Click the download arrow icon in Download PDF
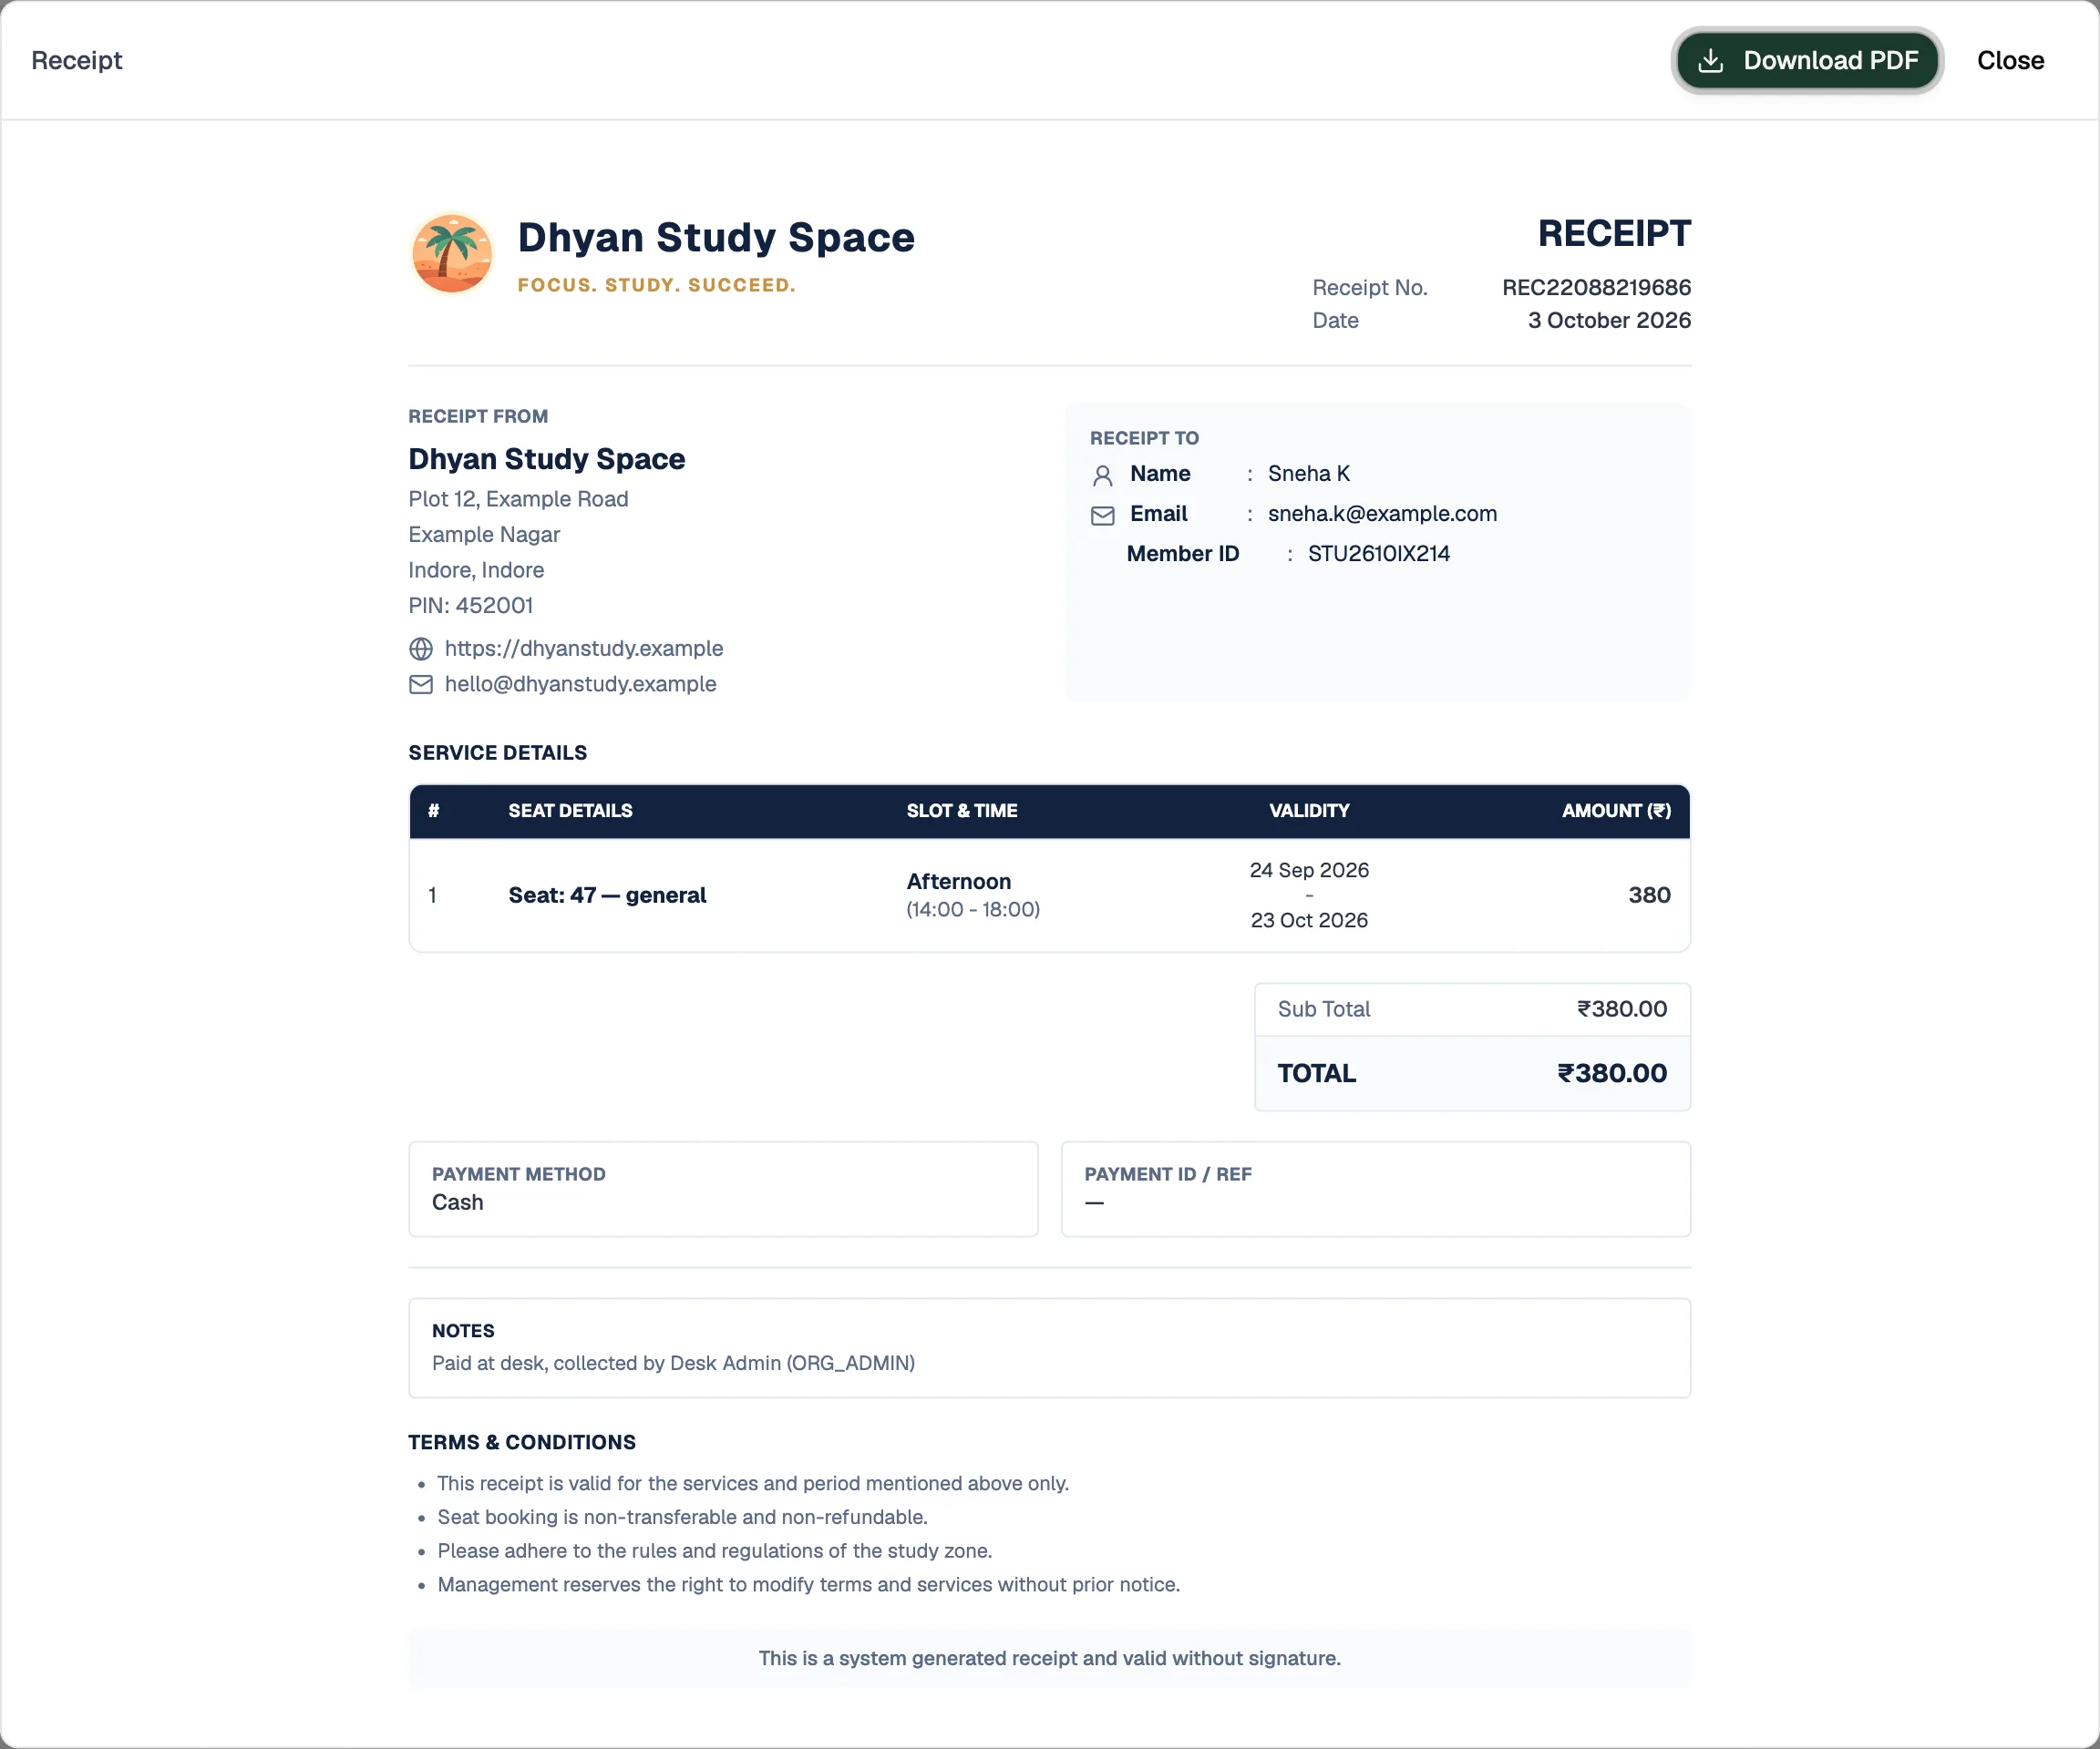 tap(1711, 61)
